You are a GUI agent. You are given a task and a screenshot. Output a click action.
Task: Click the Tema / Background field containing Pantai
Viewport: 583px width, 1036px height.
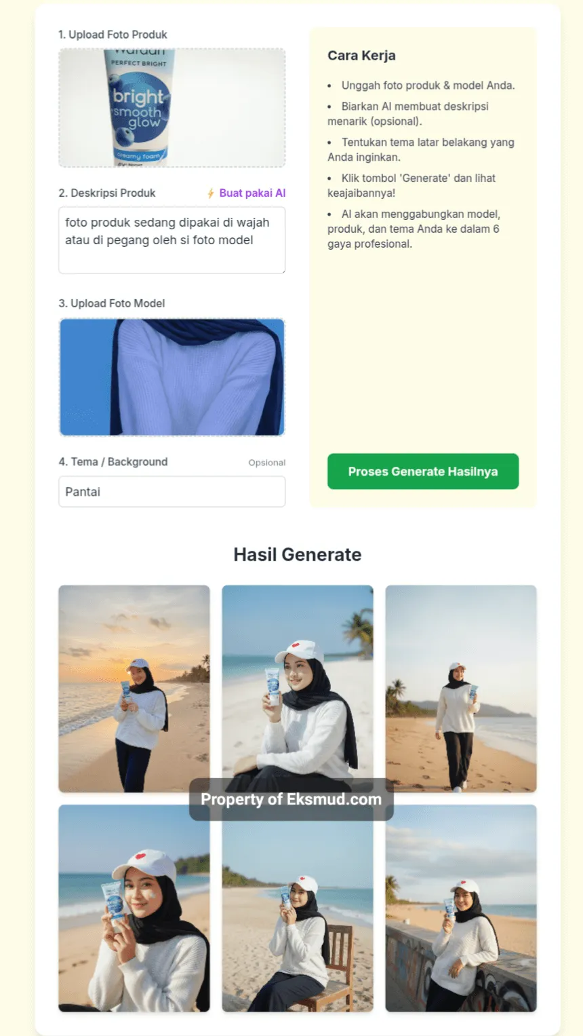(172, 492)
